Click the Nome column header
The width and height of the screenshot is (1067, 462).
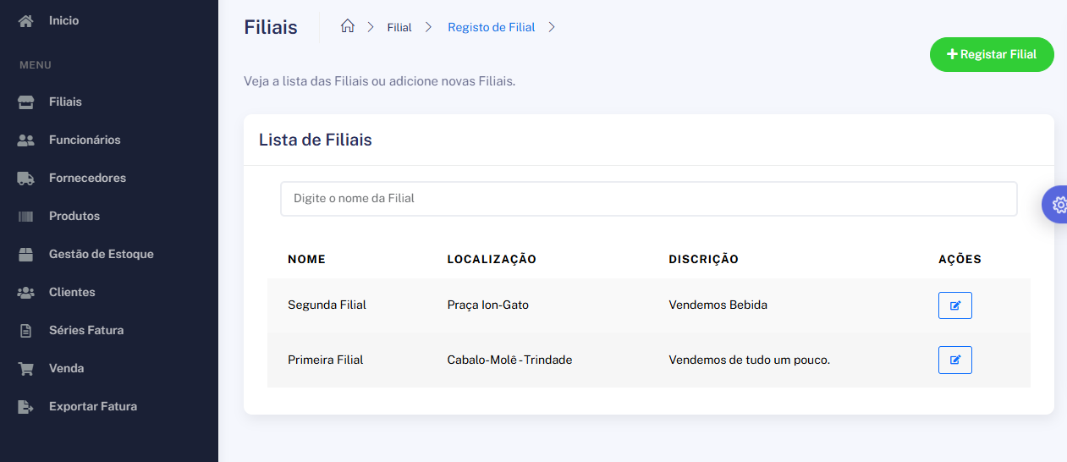point(306,260)
